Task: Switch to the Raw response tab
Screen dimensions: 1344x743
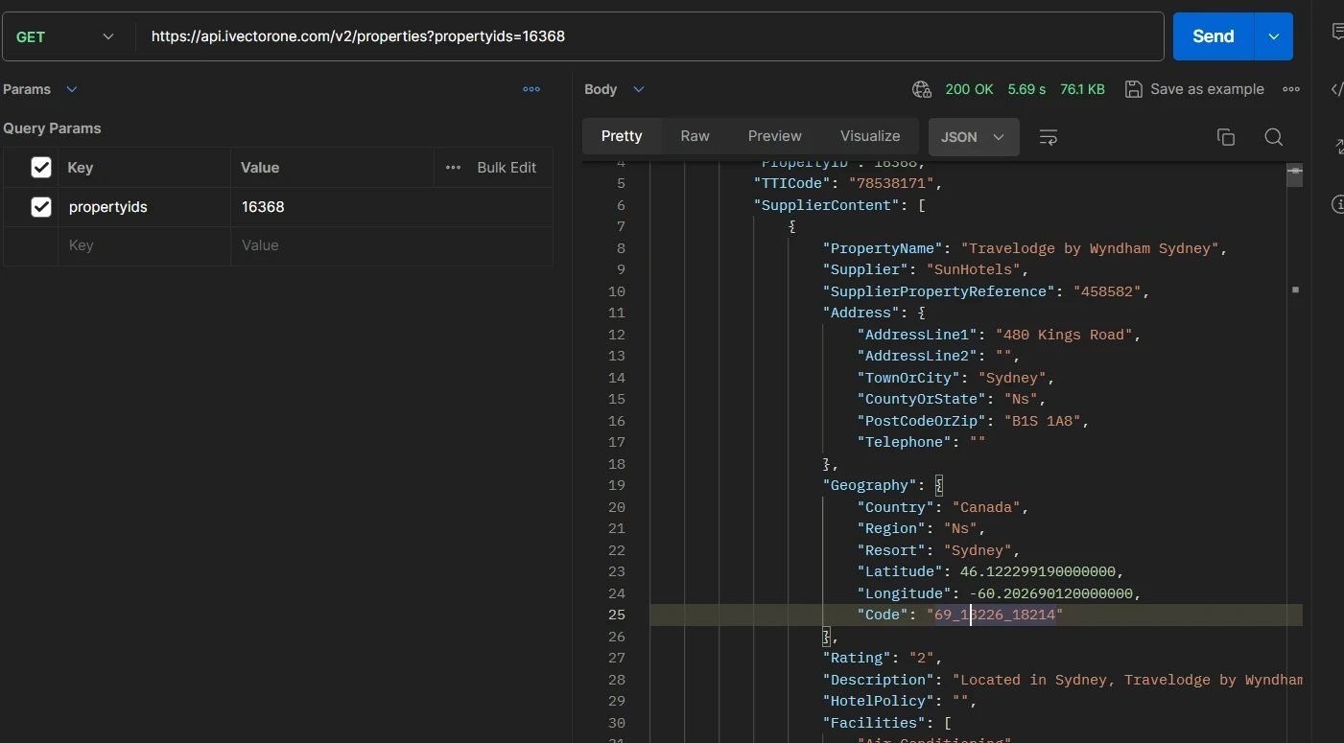Action: point(695,136)
